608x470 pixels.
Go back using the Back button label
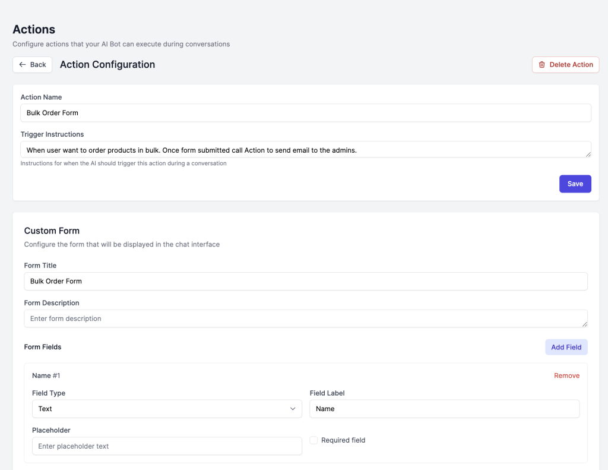coord(38,65)
